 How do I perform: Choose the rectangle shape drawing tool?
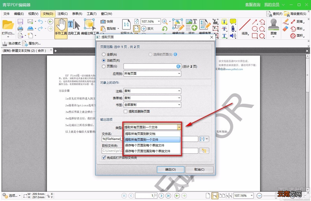(x=255, y=36)
